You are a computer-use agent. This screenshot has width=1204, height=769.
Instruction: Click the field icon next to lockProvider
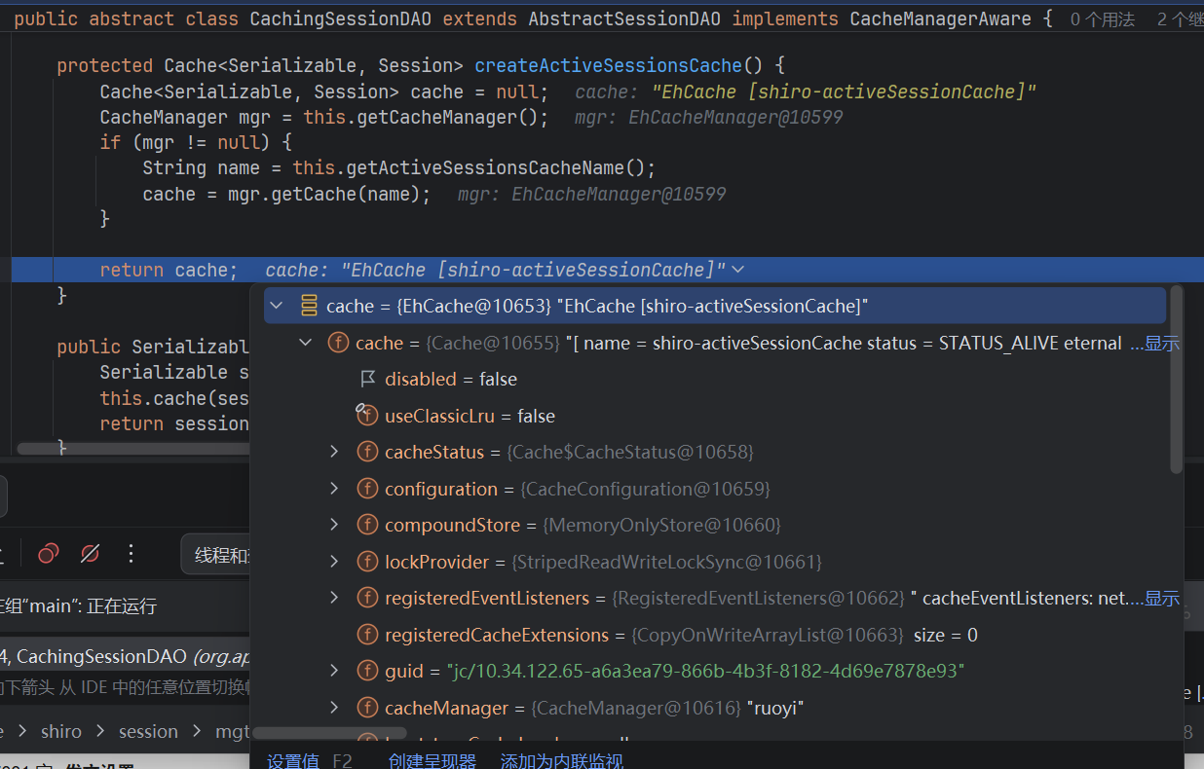367,562
